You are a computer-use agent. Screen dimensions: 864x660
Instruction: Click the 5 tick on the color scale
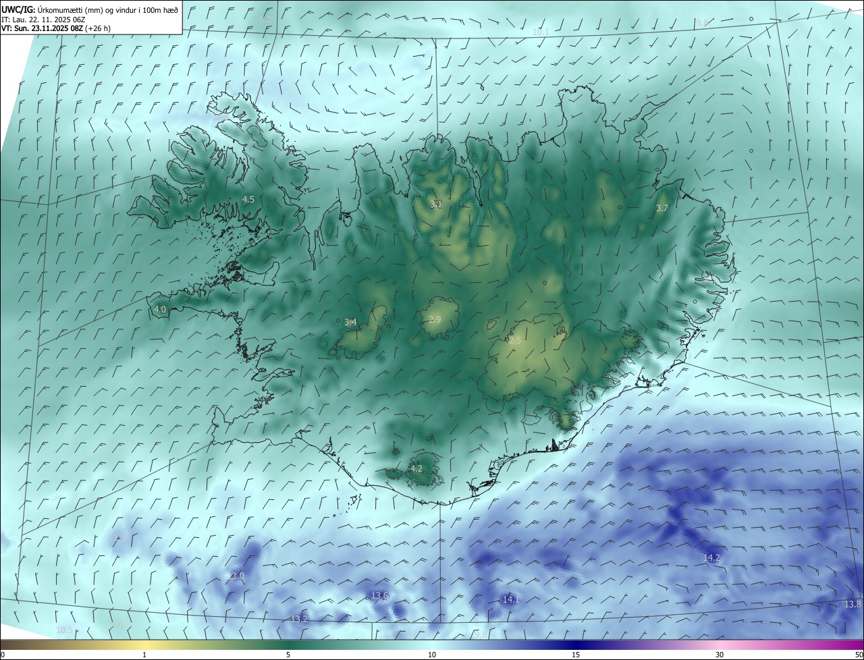[288, 655]
